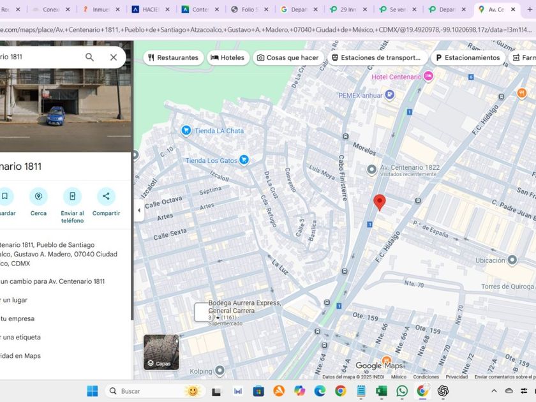Click the Cerca nearby icon
This screenshot has width=536, height=402.
click(38, 197)
